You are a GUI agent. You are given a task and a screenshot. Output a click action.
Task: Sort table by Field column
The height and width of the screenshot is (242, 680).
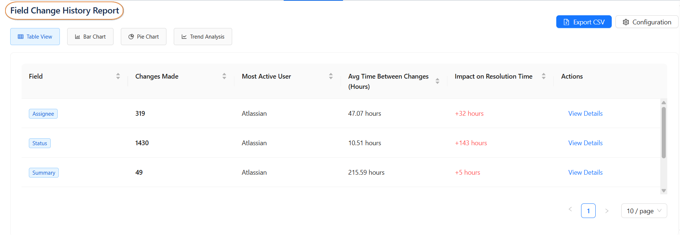pos(118,76)
